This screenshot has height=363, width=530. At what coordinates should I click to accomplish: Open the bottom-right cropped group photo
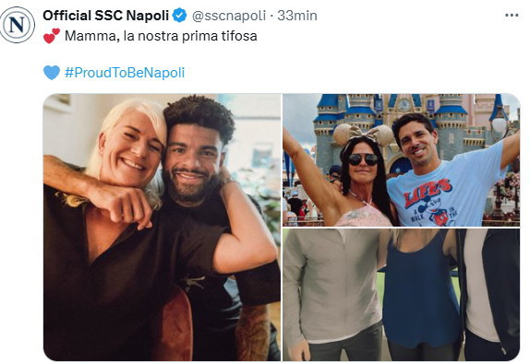pyautogui.click(x=402, y=295)
